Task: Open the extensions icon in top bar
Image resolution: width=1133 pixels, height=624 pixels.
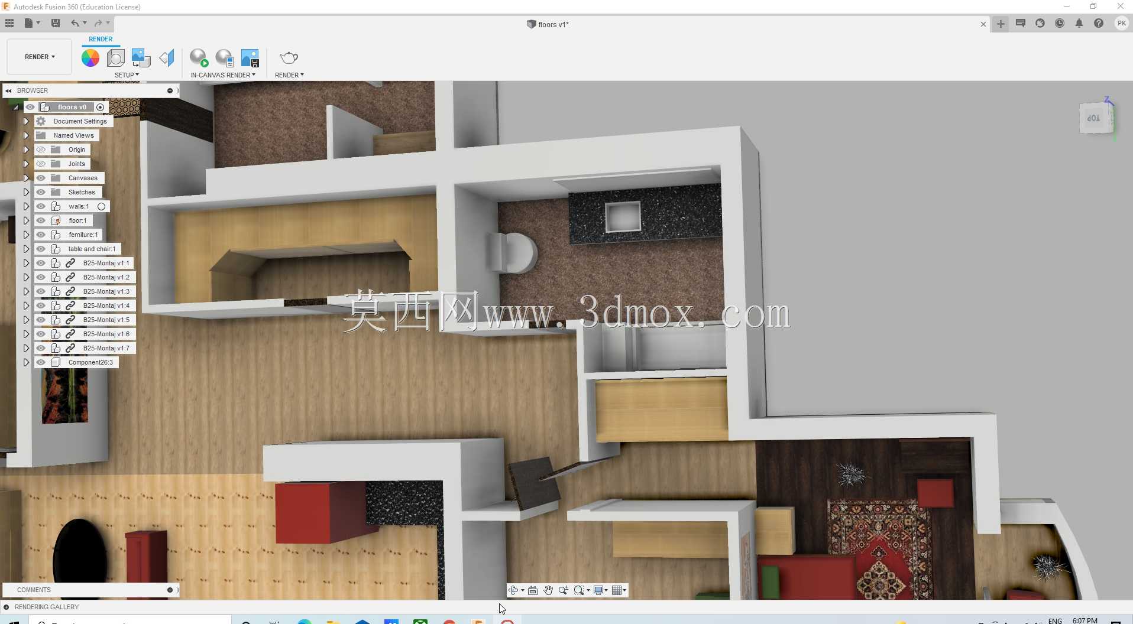Action: click(1040, 24)
